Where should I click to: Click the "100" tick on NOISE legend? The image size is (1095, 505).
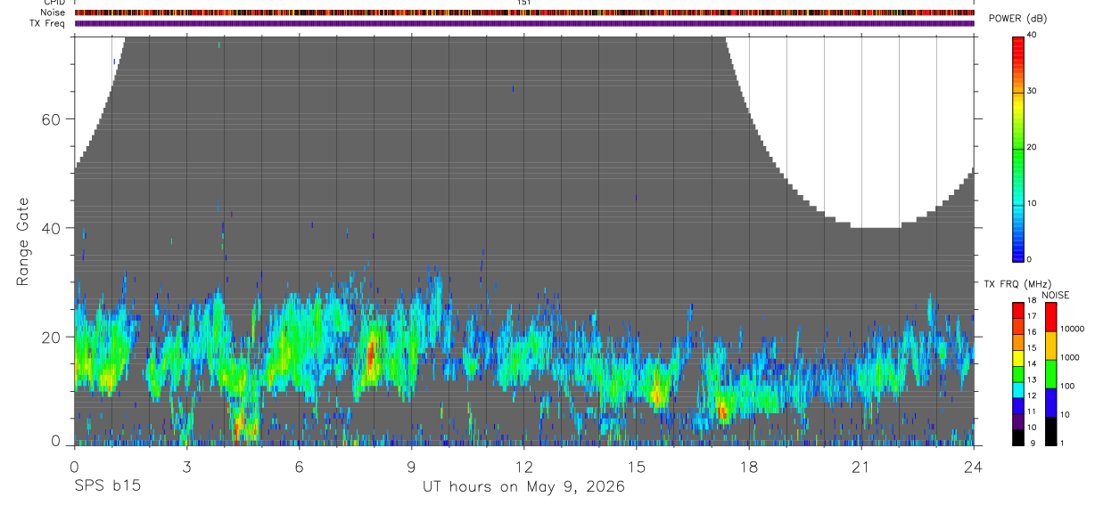(1066, 386)
